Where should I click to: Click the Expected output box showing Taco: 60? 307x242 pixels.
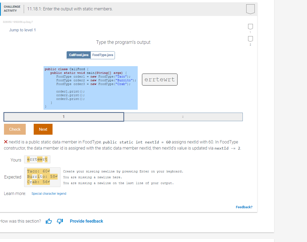point(42,177)
